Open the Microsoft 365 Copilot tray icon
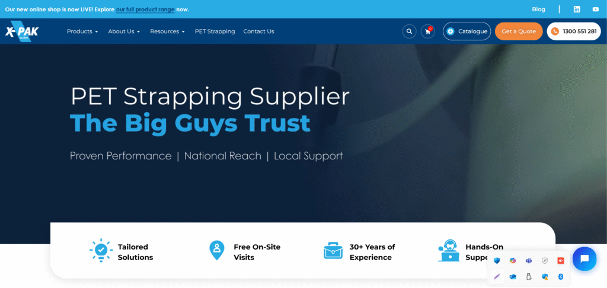This screenshot has height=288, width=607. click(x=513, y=261)
